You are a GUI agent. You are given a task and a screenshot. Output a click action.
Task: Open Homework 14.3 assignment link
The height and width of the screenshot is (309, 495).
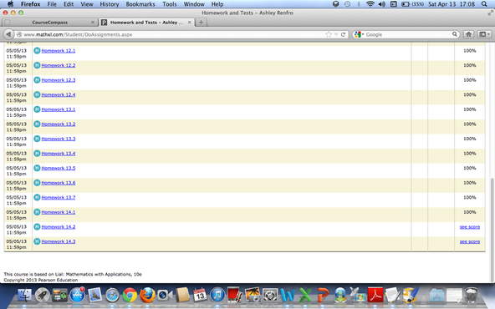coord(59,241)
